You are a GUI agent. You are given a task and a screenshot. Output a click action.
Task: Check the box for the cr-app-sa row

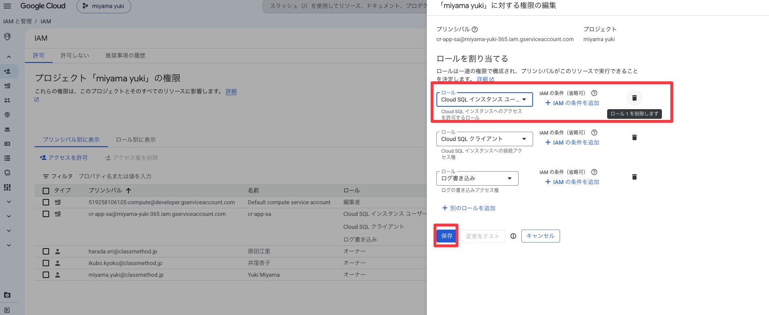[x=46, y=214]
